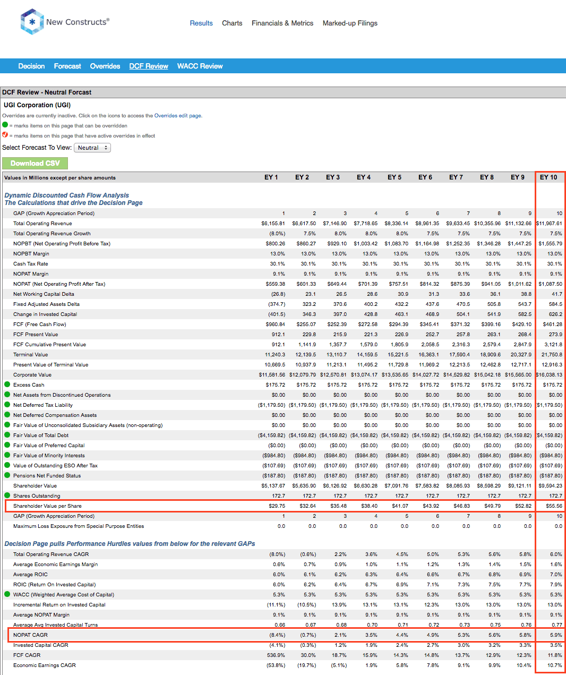566x675 pixels.
Task: Click the EY 5 column header
Action: (395, 177)
